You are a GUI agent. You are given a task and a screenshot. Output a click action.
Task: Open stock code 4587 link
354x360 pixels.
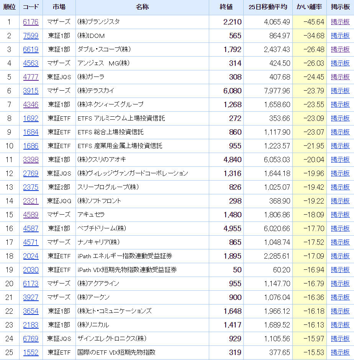click(x=31, y=229)
